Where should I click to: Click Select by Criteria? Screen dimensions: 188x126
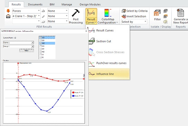point(135,11)
